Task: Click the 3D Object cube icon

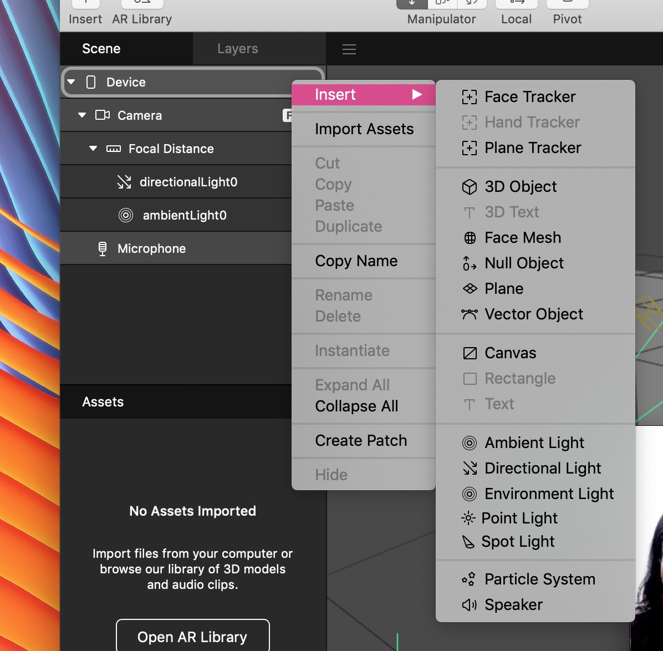Action: click(469, 187)
